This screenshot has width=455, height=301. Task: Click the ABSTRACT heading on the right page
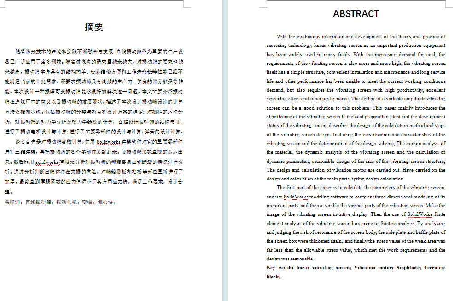pos(356,14)
